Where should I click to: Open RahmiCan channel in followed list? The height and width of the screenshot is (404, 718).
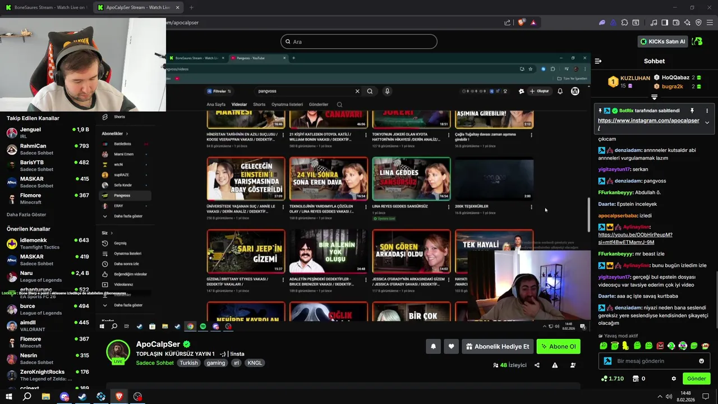click(48, 149)
